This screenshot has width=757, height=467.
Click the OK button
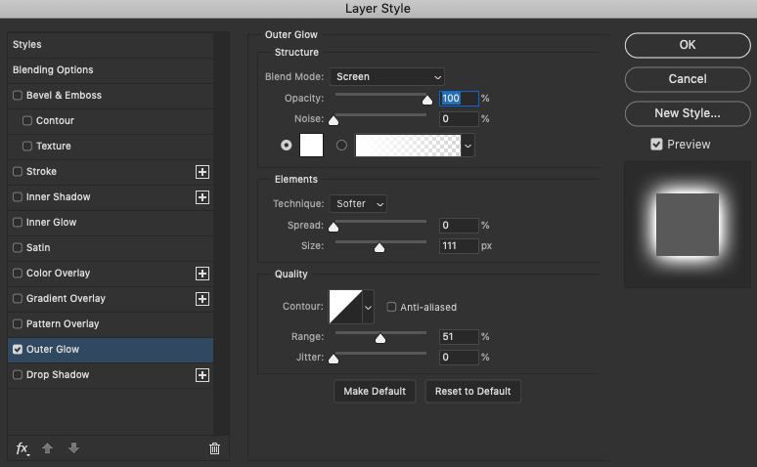click(688, 45)
